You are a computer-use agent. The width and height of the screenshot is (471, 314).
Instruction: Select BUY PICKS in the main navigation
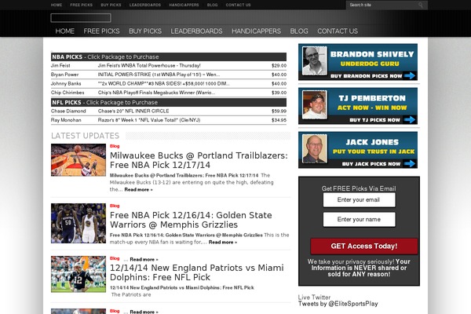(x=145, y=31)
